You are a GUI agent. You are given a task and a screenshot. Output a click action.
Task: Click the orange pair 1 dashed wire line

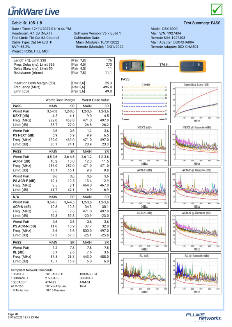click(144, 87)
